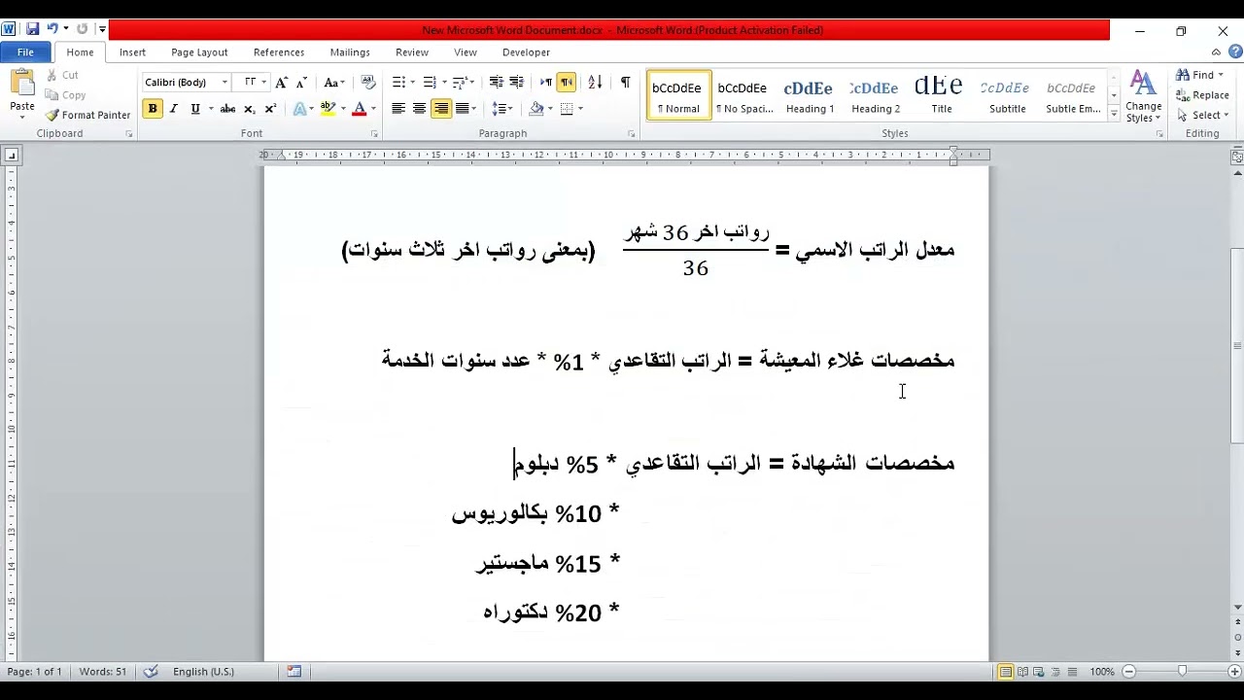1244x700 pixels.
Task: Grow the font size
Action: (282, 83)
